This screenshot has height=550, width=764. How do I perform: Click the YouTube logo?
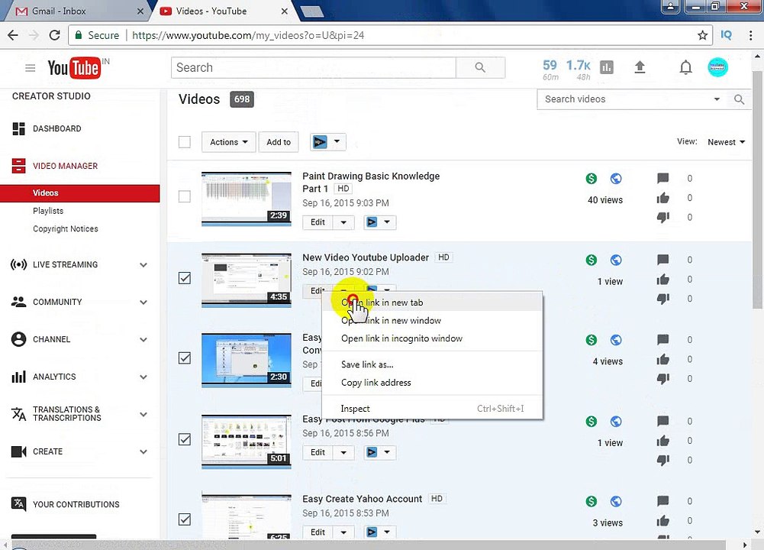click(74, 68)
